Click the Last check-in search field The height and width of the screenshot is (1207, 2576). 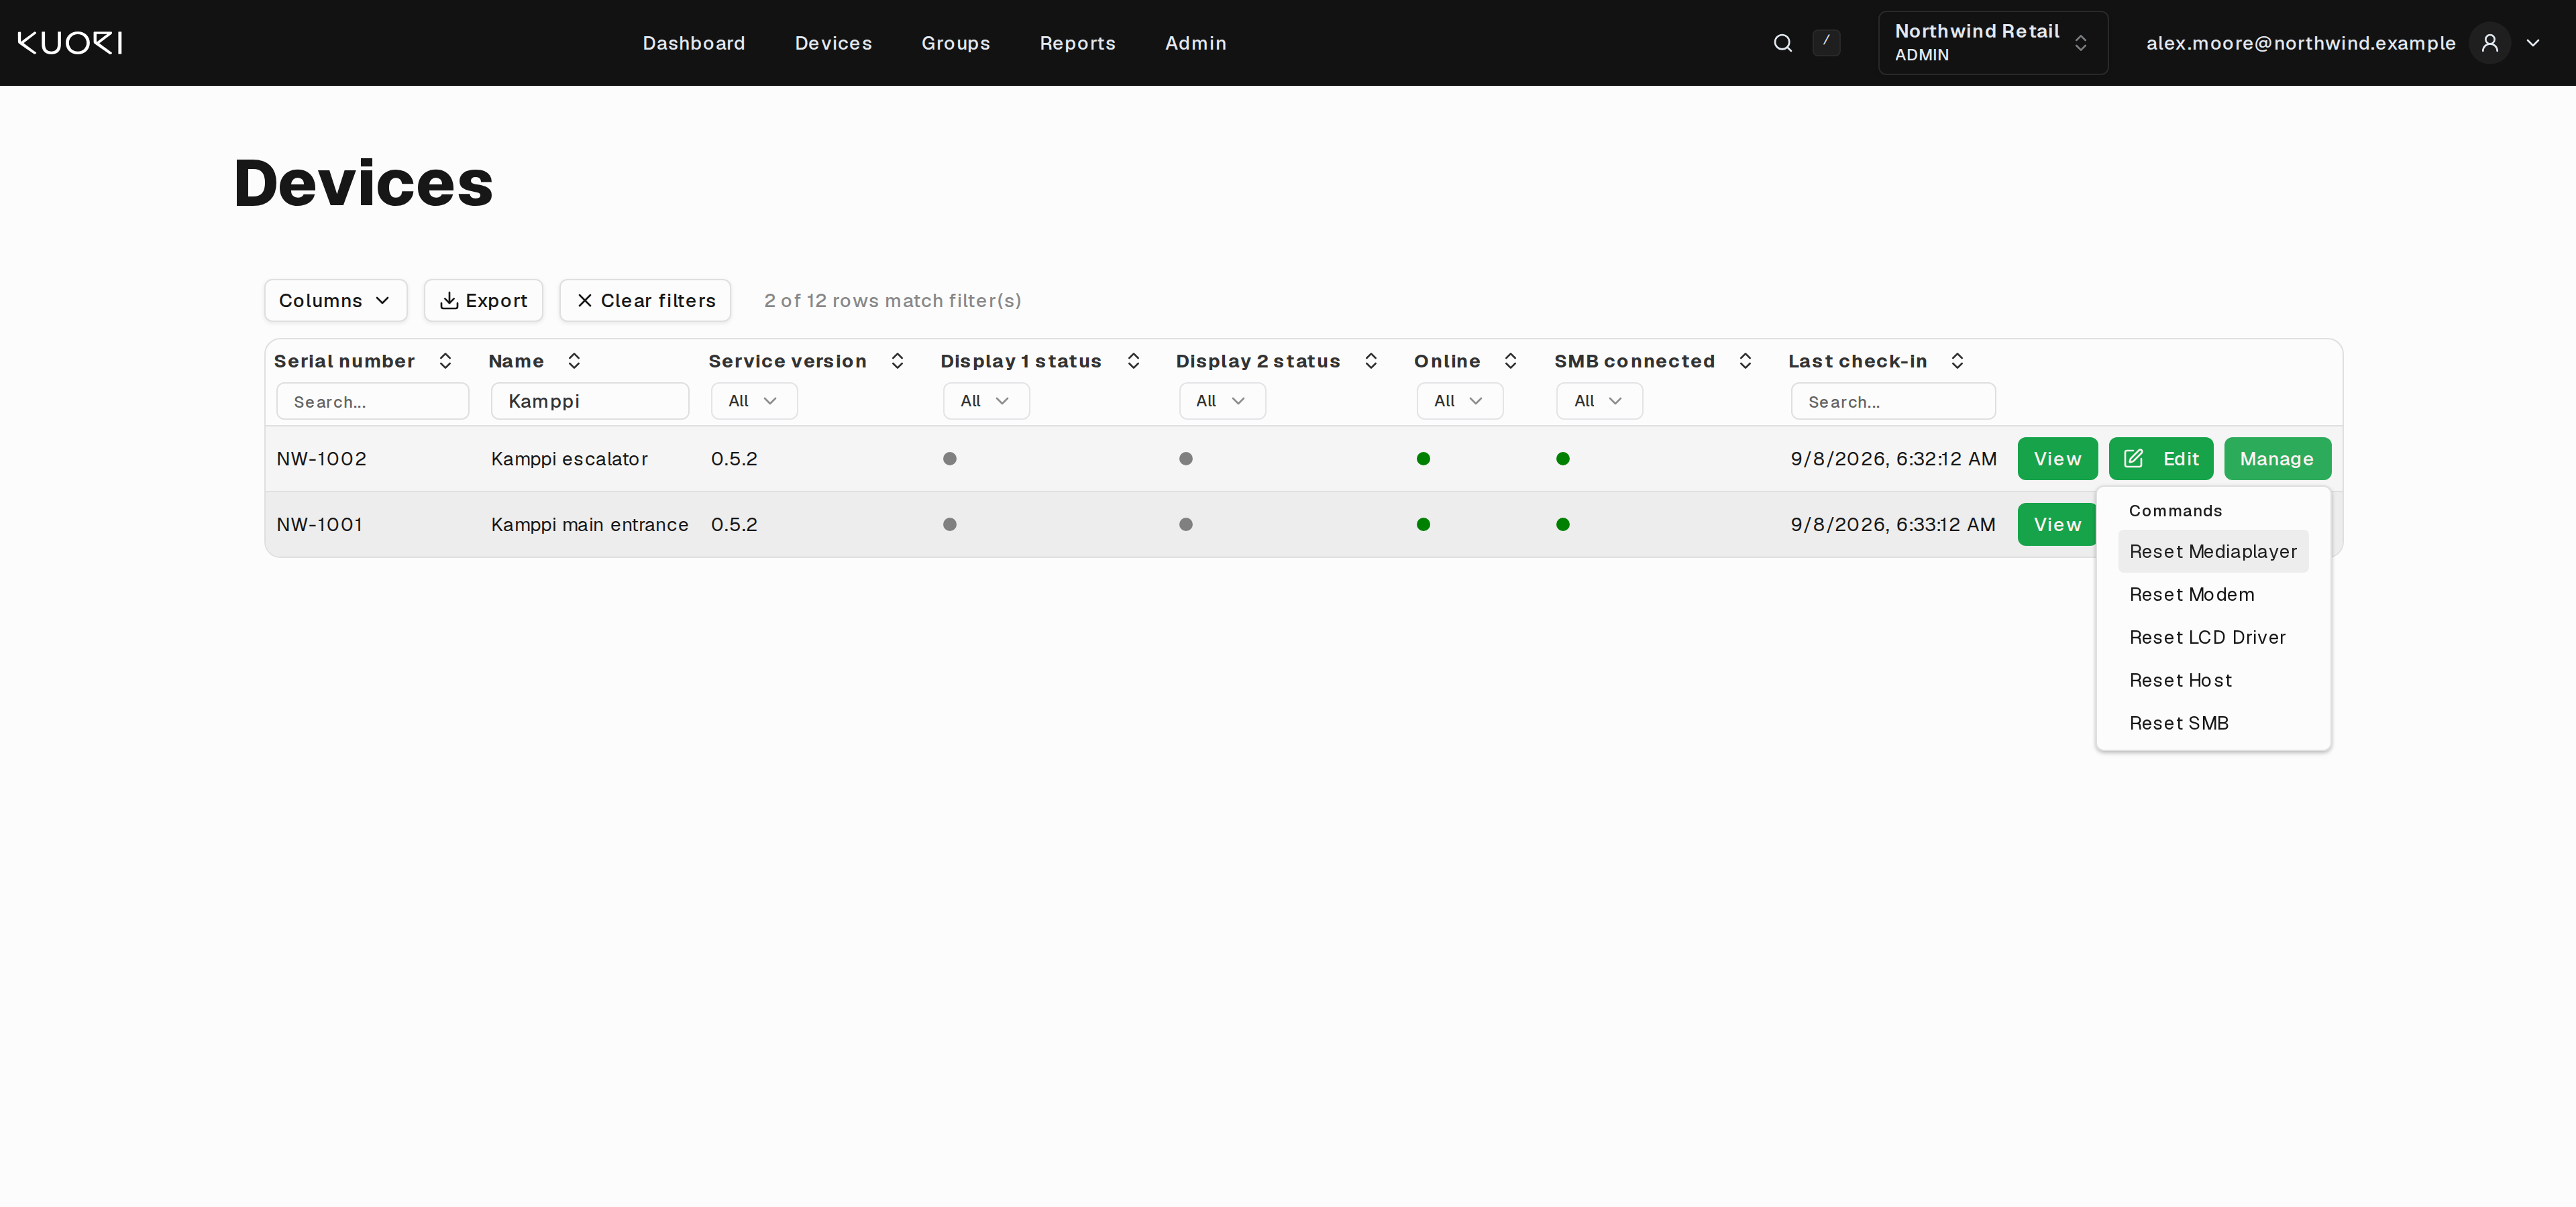click(x=1893, y=402)
